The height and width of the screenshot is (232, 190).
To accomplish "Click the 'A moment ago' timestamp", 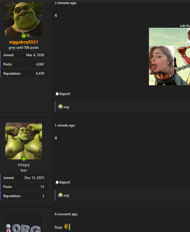I will pos(66,214).
